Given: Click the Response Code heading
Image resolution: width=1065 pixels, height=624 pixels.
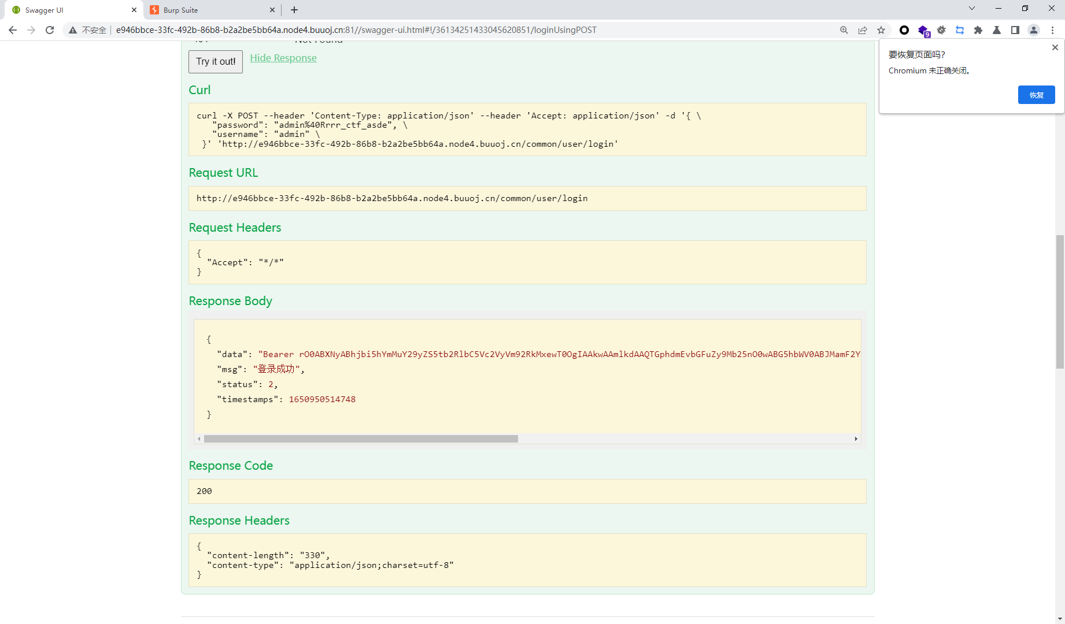Looking at the screenshot, I should pos(231,466).
